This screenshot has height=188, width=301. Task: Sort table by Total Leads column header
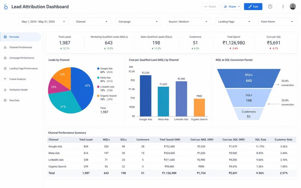click(86, 140)
